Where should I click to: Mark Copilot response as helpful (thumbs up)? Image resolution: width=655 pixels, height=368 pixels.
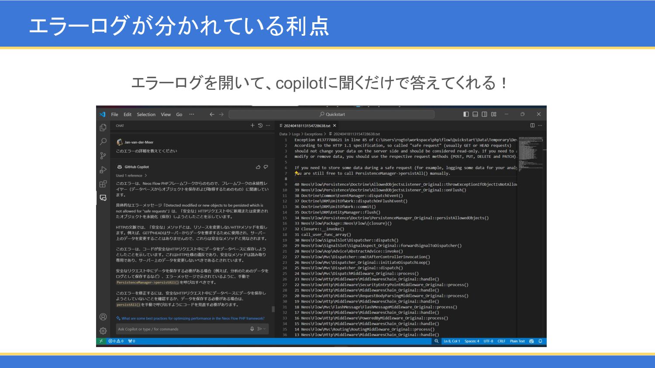258,167
